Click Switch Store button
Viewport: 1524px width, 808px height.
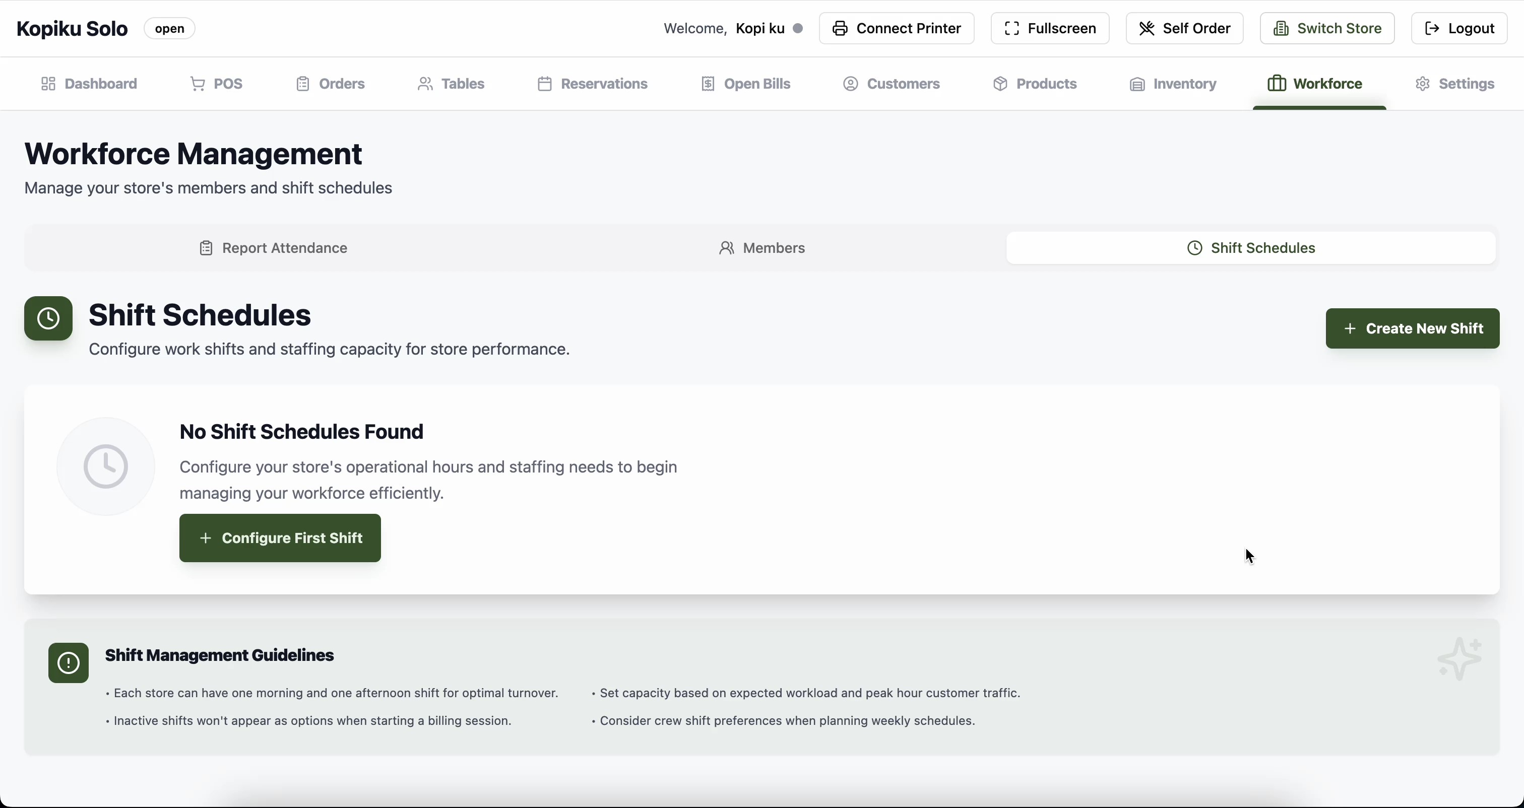point(1327,28)
